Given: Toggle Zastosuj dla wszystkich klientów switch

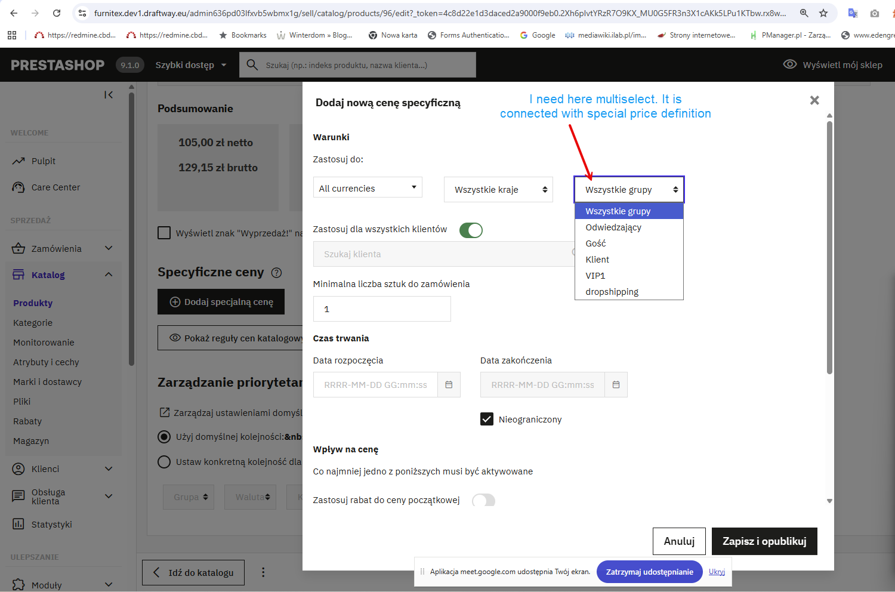Looking at the screenshot, I should [x=471, y=230].
